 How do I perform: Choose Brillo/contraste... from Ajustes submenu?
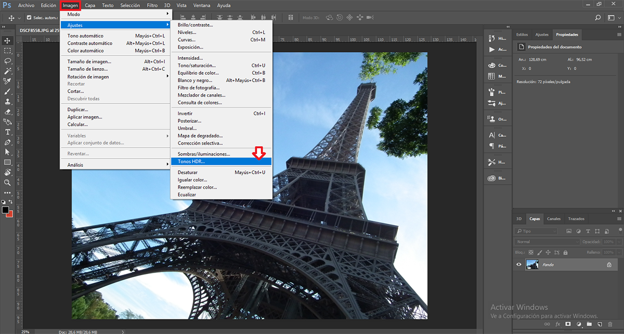[x=195, y=25]
